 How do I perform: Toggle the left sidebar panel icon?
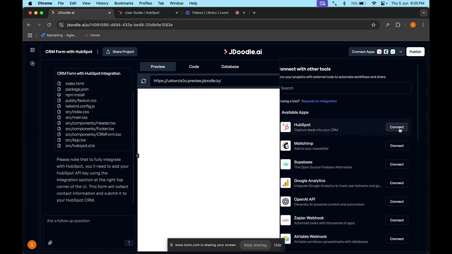point(32,50)
